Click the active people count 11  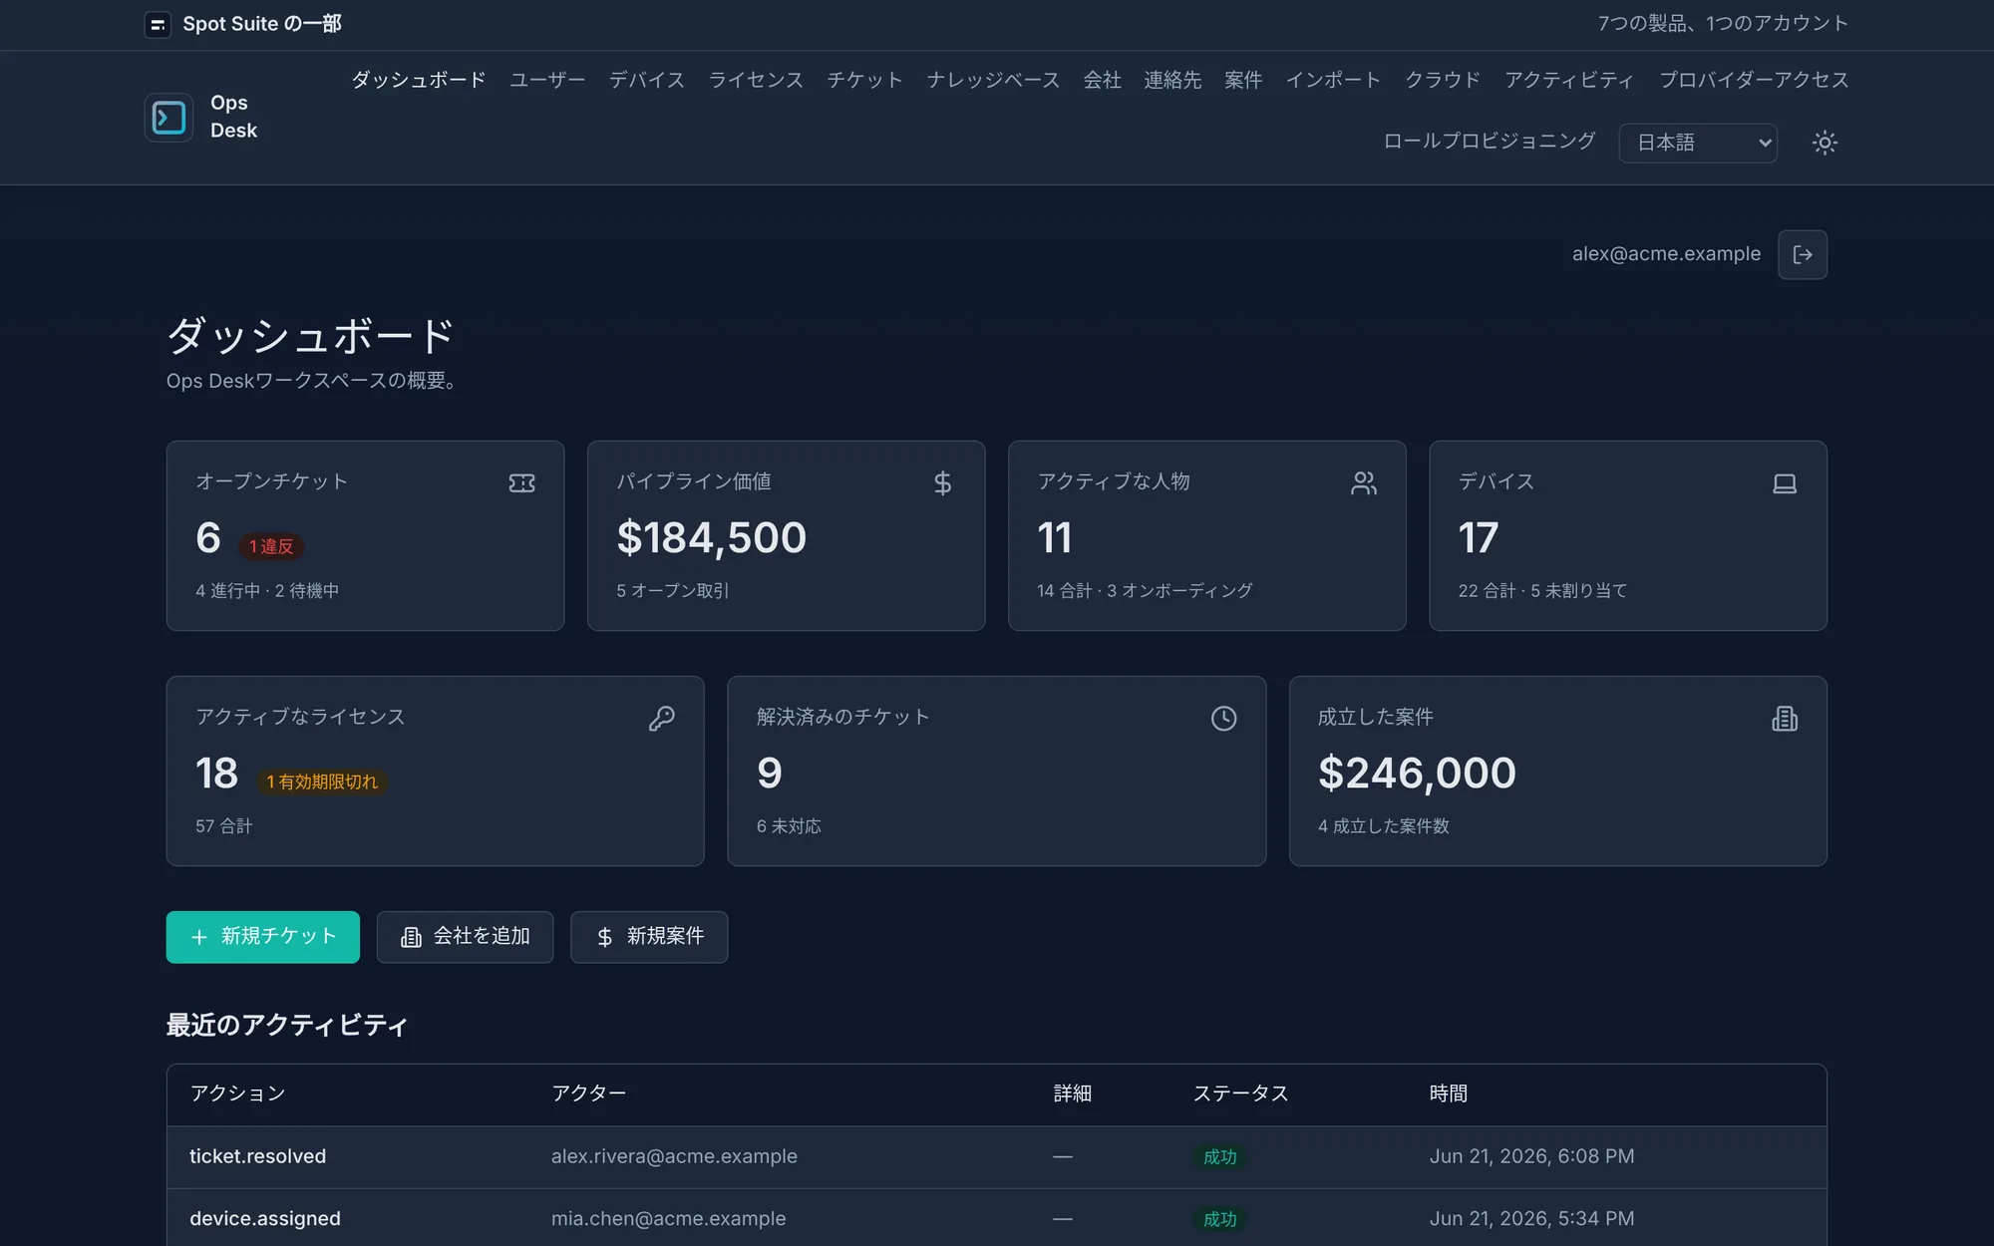(x=1055, y=538)
